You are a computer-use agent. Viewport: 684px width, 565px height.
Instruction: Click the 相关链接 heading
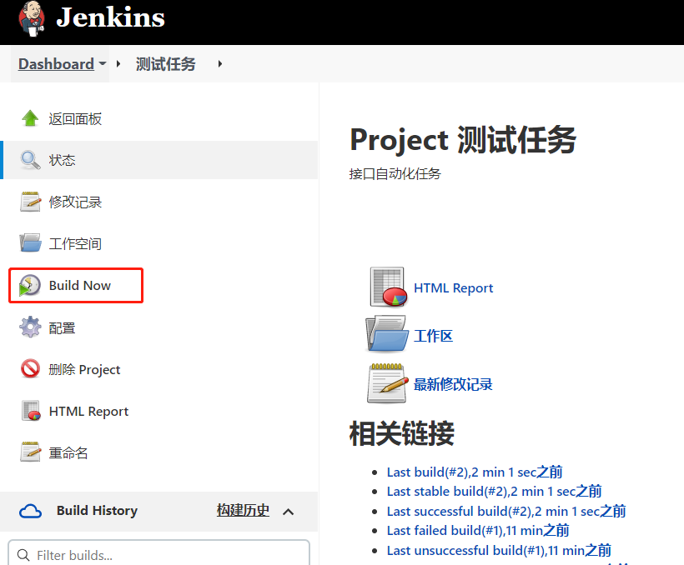point(402,434)
